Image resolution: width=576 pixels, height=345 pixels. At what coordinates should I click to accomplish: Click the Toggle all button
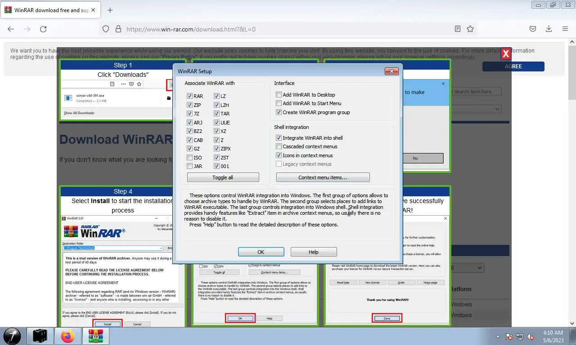[223, 177]
